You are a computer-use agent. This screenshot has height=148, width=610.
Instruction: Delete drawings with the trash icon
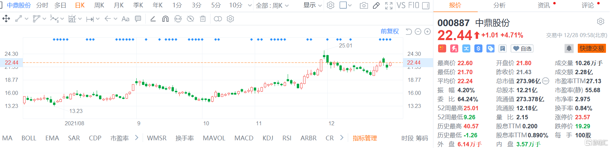tap(203, 19)
